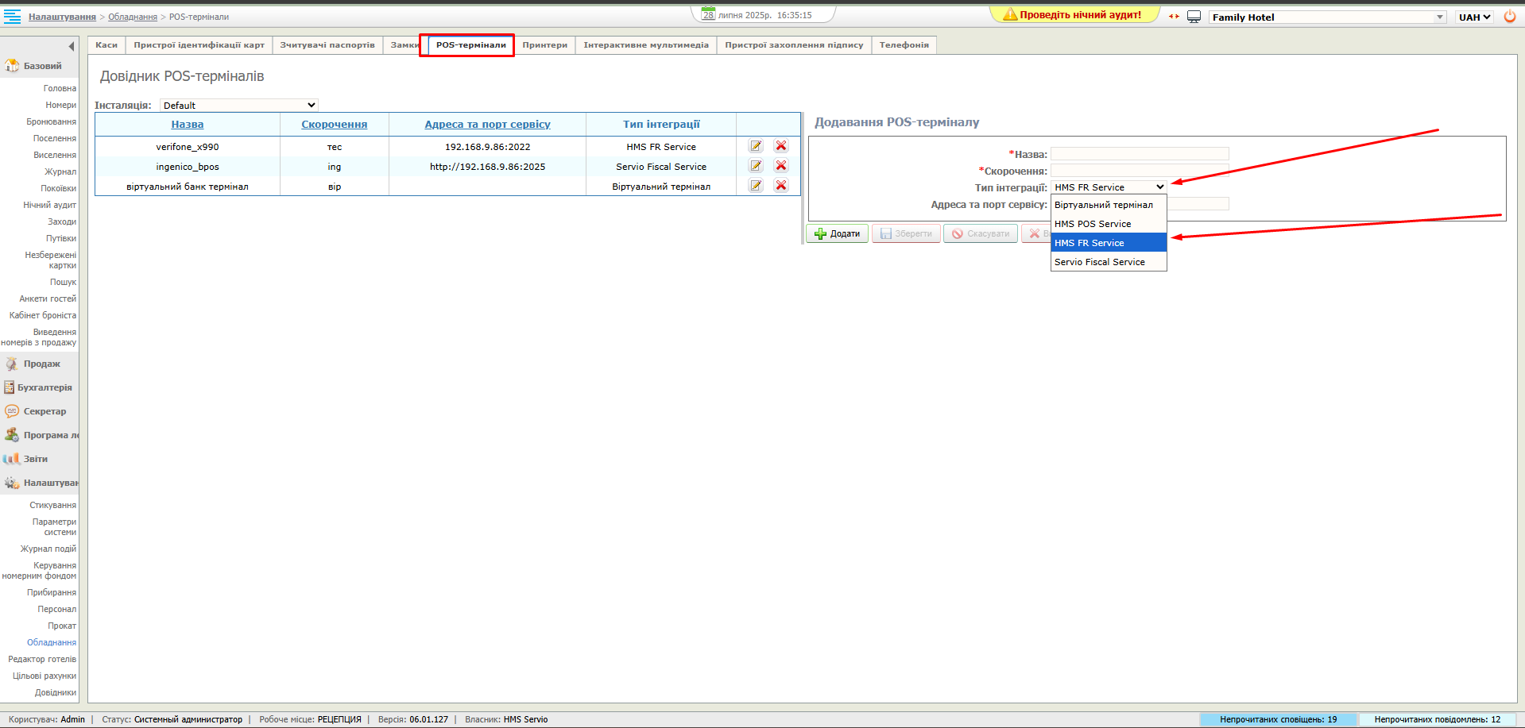Delete the ingenico_bpos terminal with red X
The width and height of the screenshot is (1525, 728).
781,166
